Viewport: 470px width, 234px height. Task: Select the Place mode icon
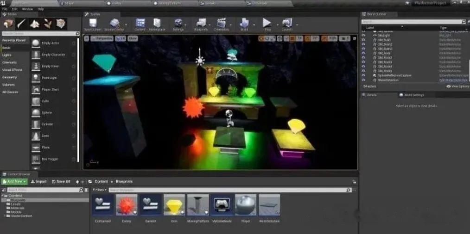8,24
